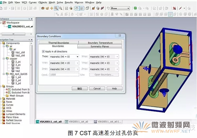Click the green brick create icon
This screenshot has width=197, height=138.
pos(135,8)
